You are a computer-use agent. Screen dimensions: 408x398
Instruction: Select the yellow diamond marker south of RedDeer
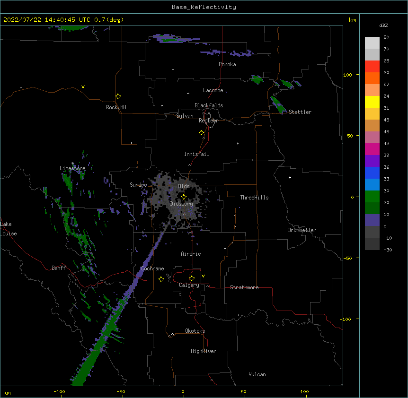click(201, 133)
